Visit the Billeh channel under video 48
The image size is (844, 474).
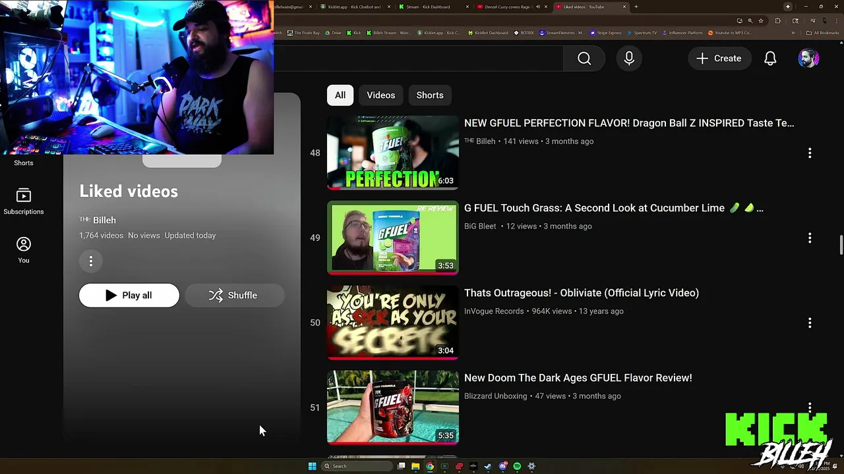coord(480,142)
